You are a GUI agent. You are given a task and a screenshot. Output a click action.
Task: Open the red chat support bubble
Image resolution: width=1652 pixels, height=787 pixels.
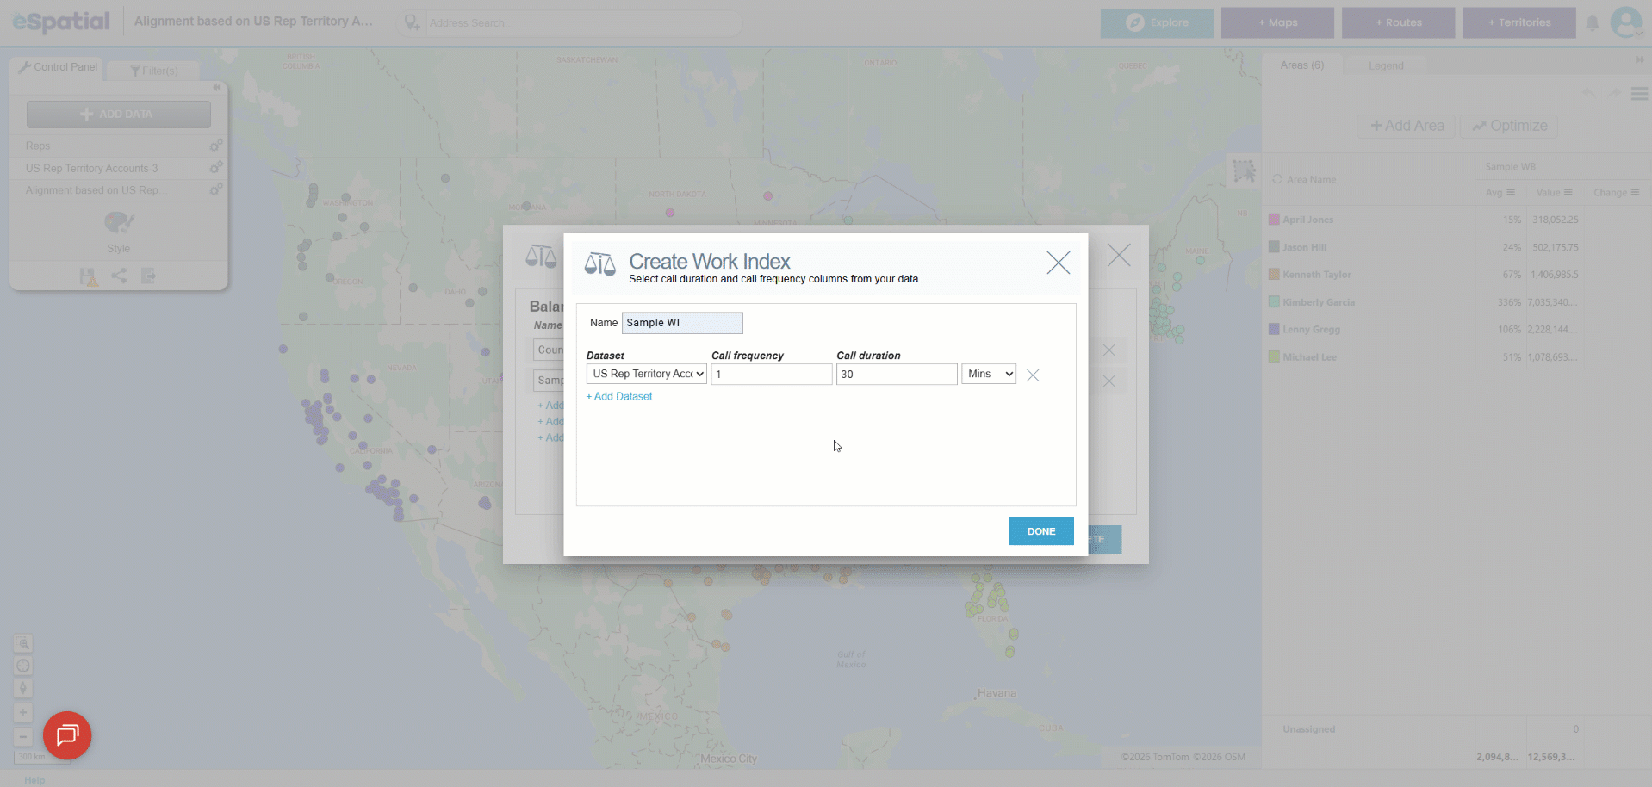pos(67,735)
